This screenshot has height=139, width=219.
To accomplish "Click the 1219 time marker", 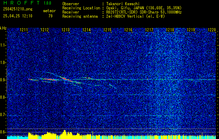I will click(191, 30).
